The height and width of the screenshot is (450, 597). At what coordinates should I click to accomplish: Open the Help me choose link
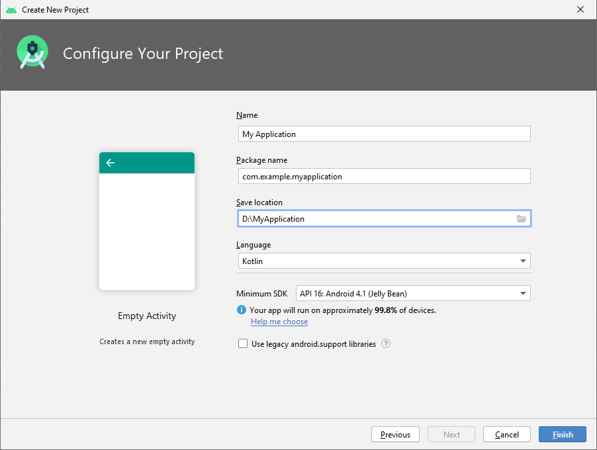[x=279, y=322]
